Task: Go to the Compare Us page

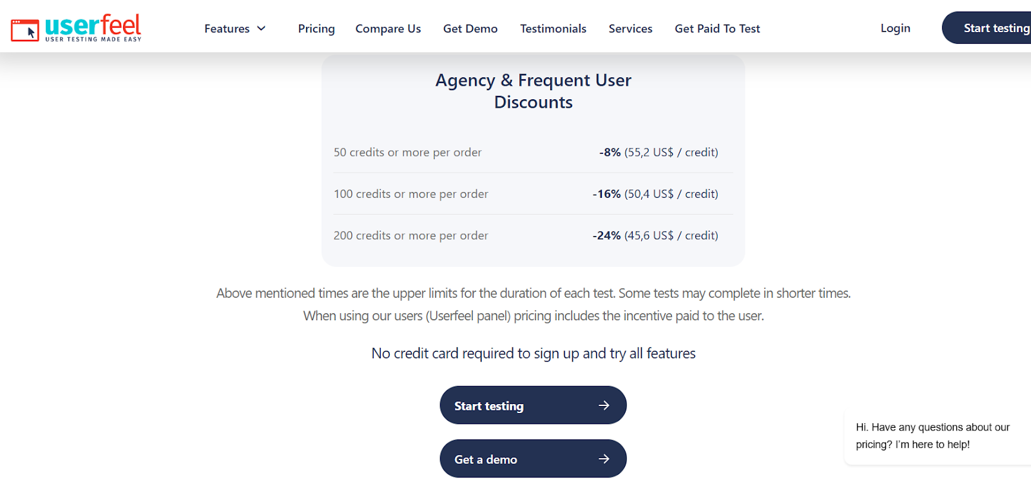Action: pyautogui.click(x=388, y=28)
